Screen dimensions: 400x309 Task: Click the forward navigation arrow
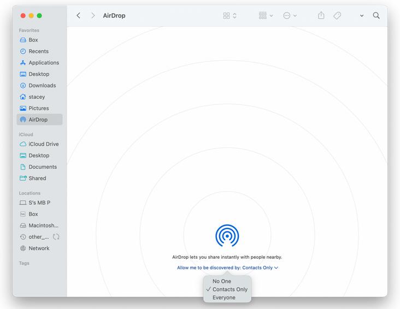point(93,15)
